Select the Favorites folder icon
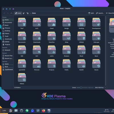114x114 pixels. point(52,36)
